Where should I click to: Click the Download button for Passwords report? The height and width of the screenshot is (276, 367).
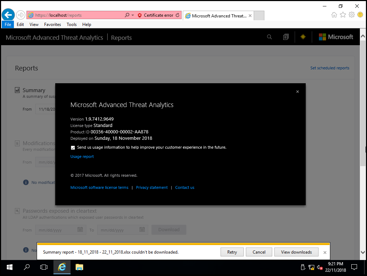click(169, 229)
